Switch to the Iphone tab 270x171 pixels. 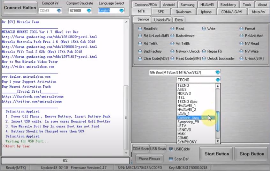(x=206, y=12)
